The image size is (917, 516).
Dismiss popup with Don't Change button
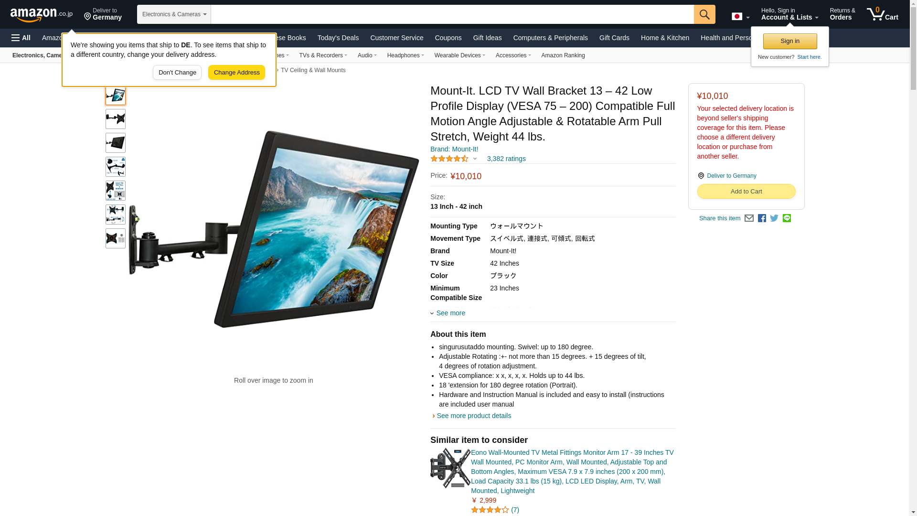(177, 73)
